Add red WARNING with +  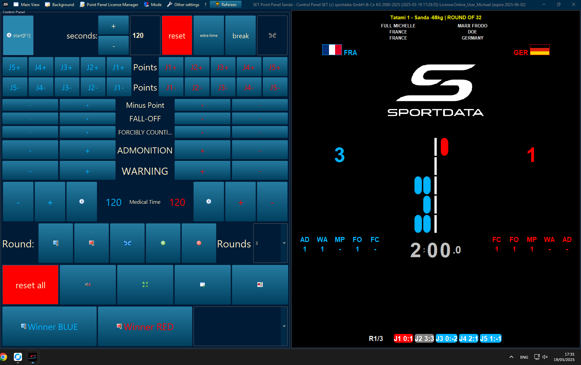202,171
